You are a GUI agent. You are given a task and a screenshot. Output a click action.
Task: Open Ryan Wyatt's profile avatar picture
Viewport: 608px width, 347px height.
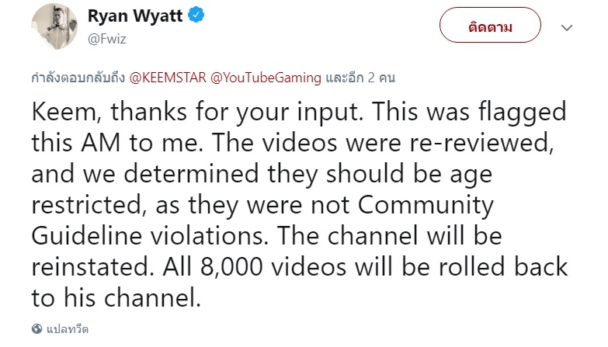click(52, 27)
